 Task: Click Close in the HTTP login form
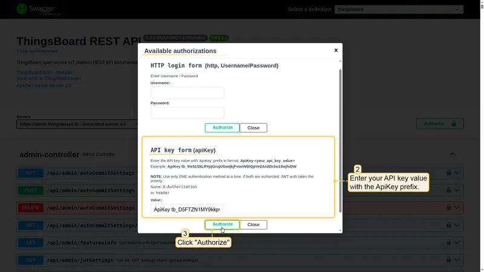click(253, 128)
